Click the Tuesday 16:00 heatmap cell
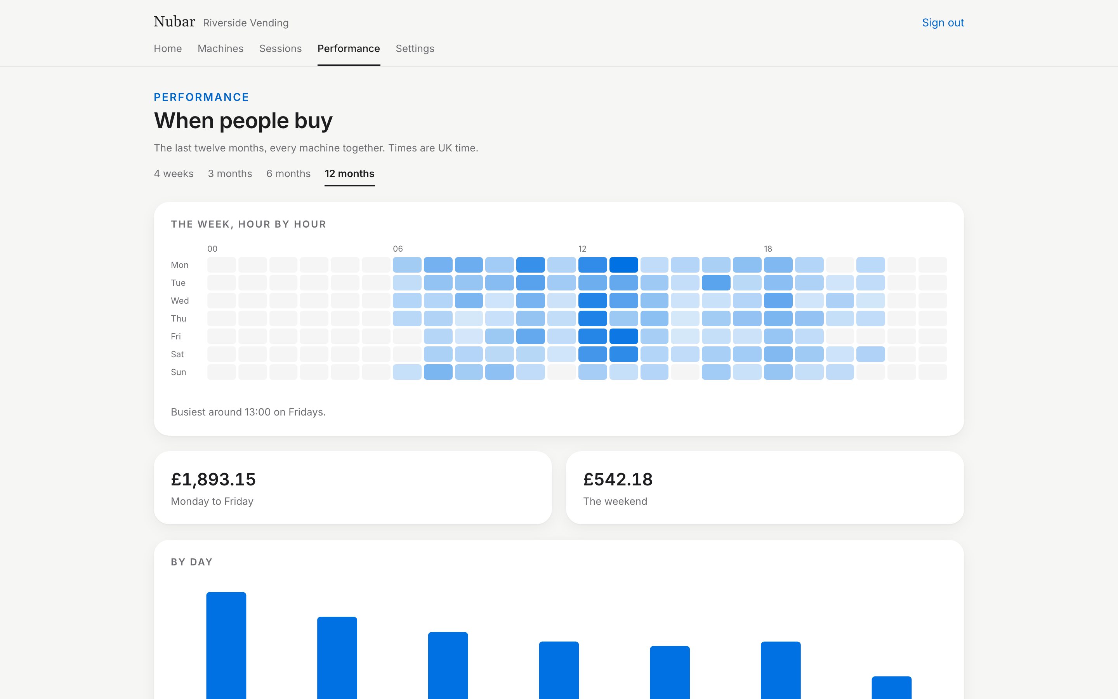Viewport: 1118px width, 699px height. pos(716,282)
